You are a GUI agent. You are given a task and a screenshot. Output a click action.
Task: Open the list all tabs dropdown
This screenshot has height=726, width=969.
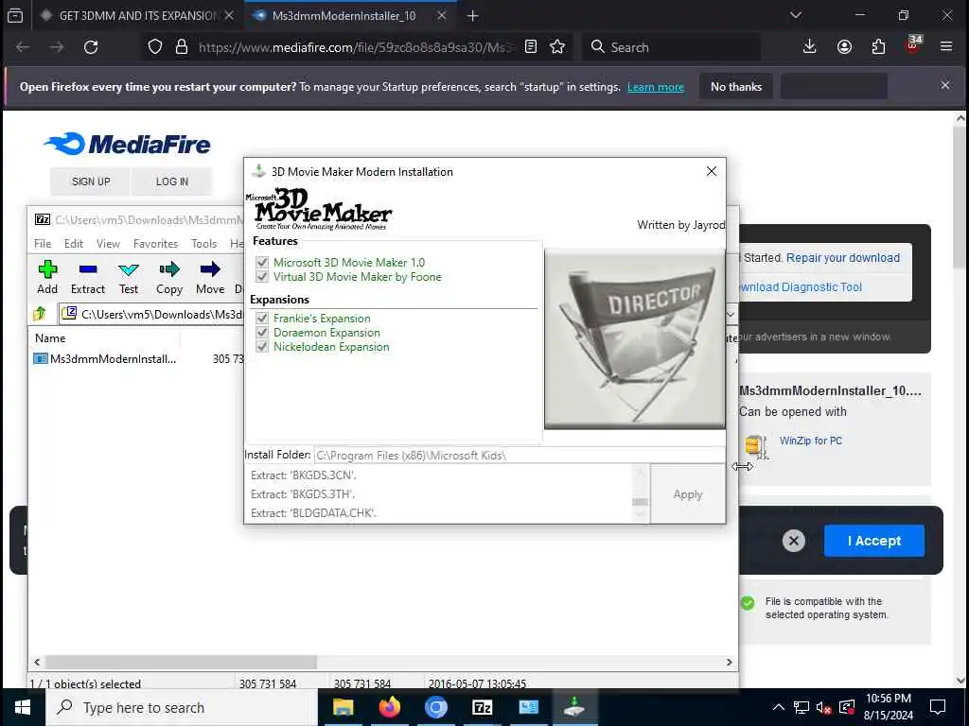[x=796, y=15]
